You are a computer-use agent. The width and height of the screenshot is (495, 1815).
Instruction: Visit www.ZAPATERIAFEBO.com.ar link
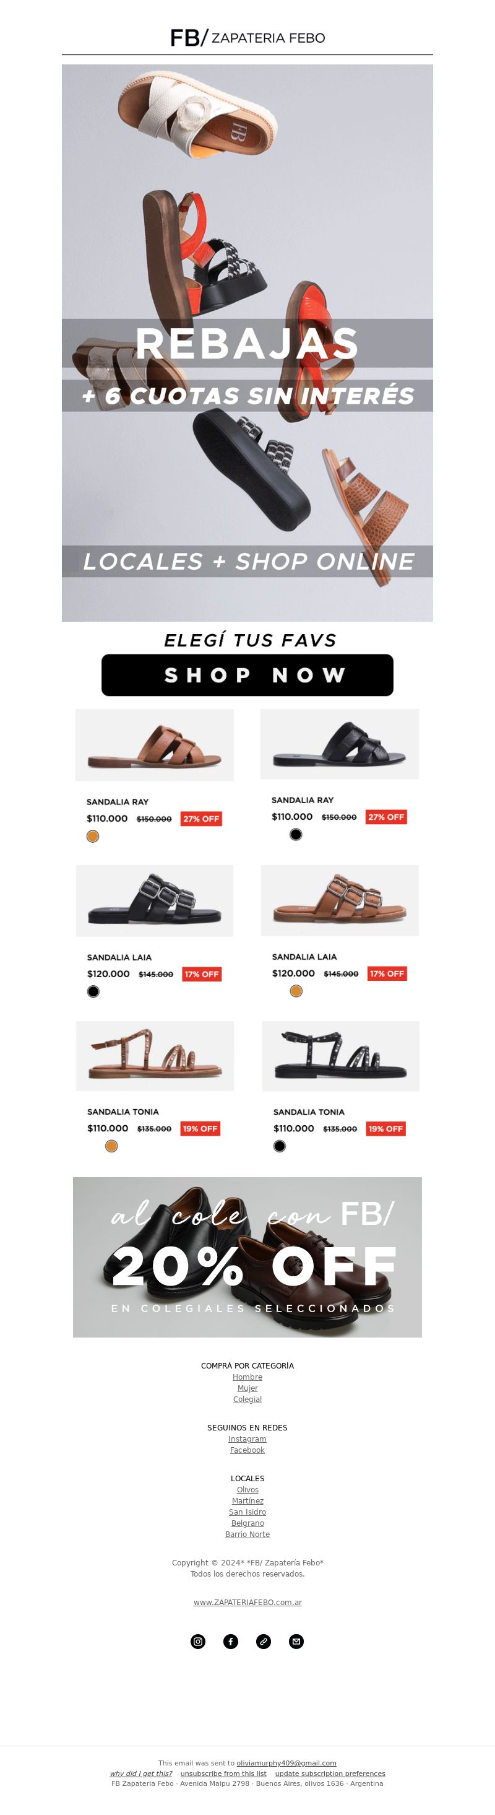pos(247,1602)
